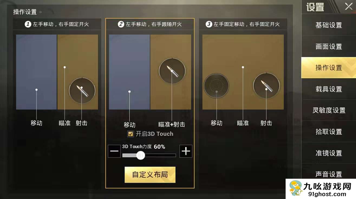The width and height of the screenshot is (356, 199).
Task: Toggle the 开启3D Touch checkbox
Action: [131, 134]
